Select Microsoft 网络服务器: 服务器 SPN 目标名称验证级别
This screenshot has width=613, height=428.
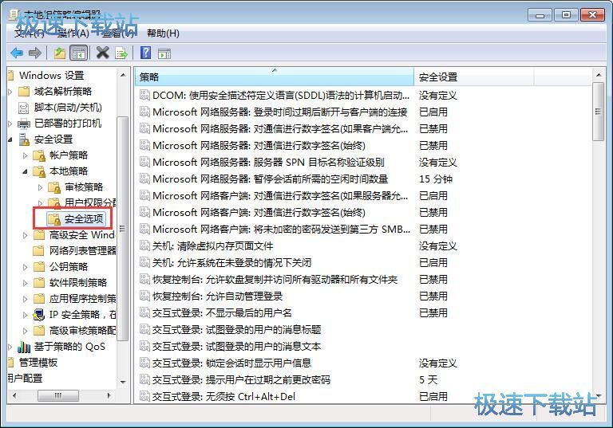268,162
